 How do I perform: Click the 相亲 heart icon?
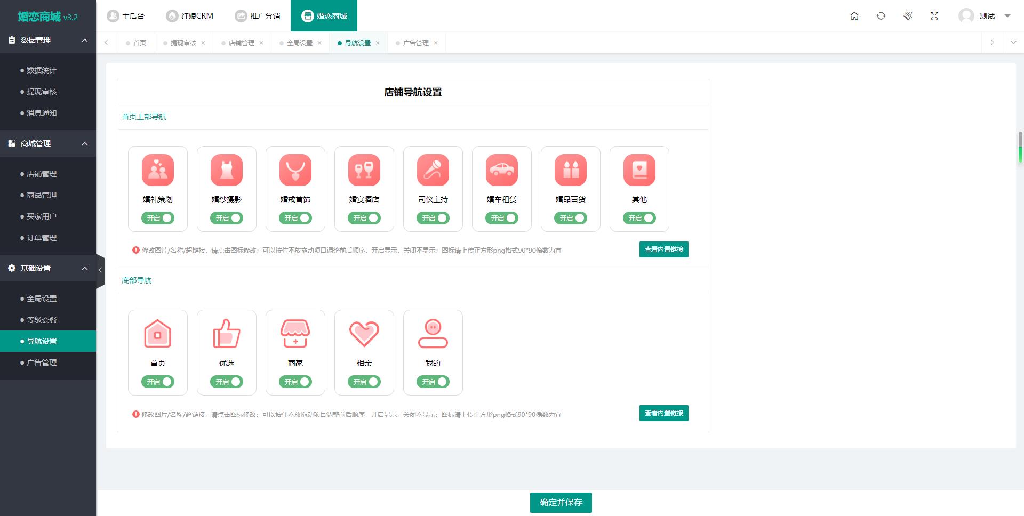(364, 333)
